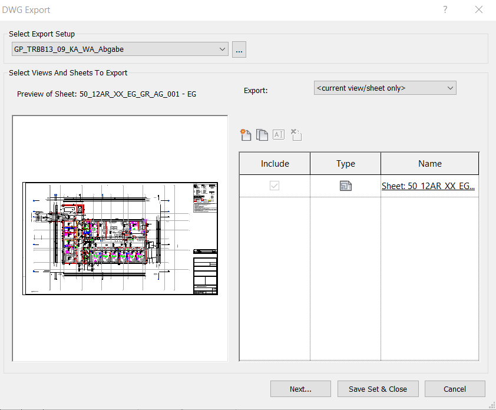496x410 pixels.
Task: Rename the selected sheet set
Action: [278, 135]
